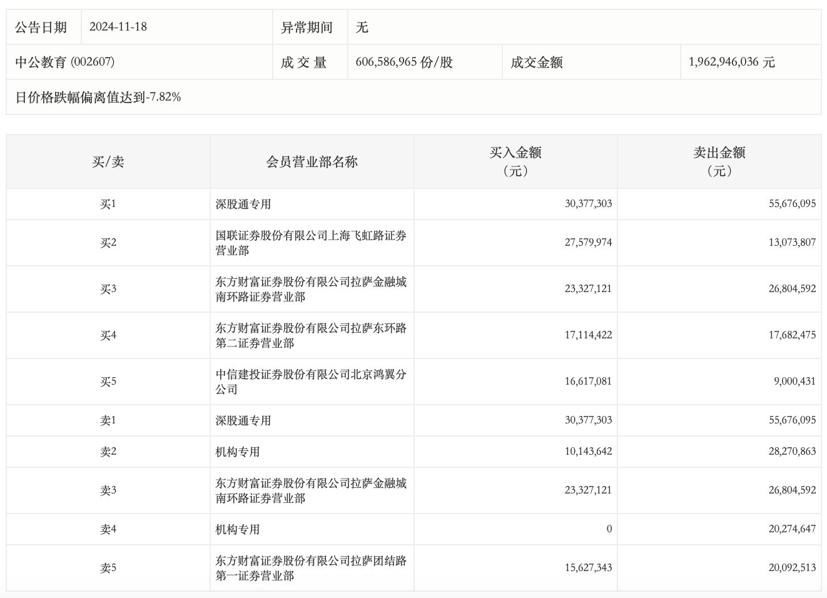This screenshot has width=827, height=598.
Task: Click the sell amount 28,270,863
Action: (x=792, y=452)
